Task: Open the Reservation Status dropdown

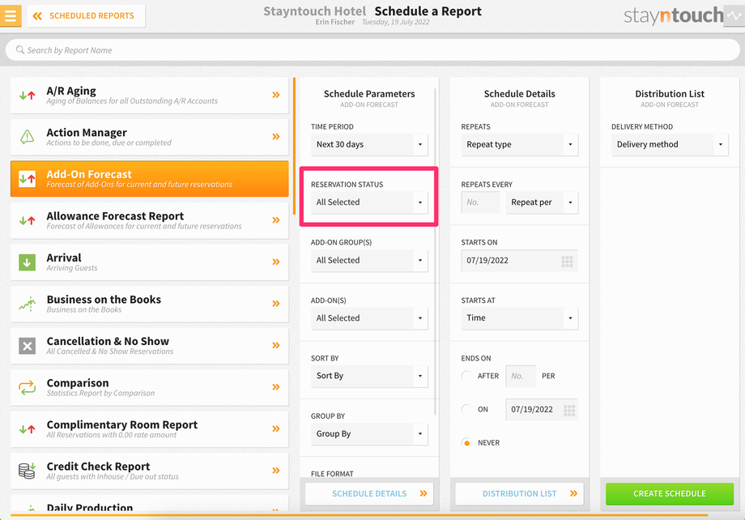Action: tap(369, 202)
